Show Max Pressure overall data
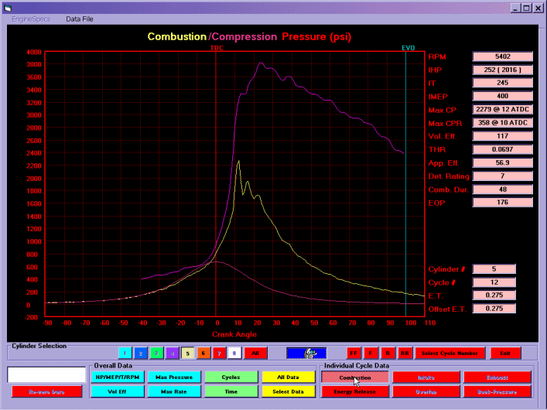Viewport: 547px width, 410px height. tap(173, 377)
